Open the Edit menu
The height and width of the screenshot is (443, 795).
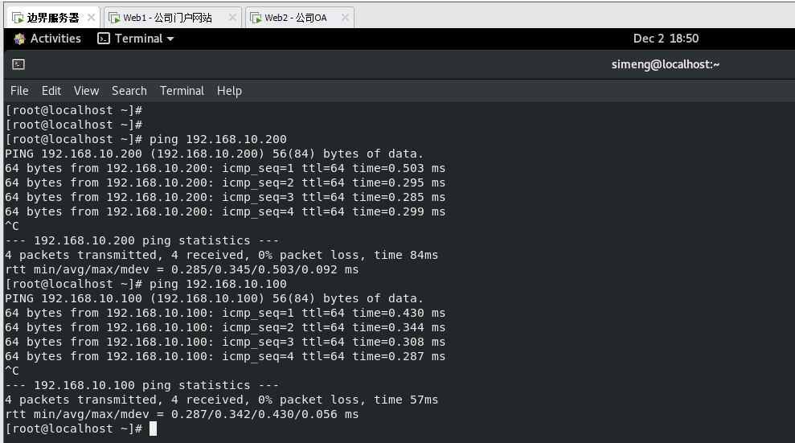click(51, 91)
